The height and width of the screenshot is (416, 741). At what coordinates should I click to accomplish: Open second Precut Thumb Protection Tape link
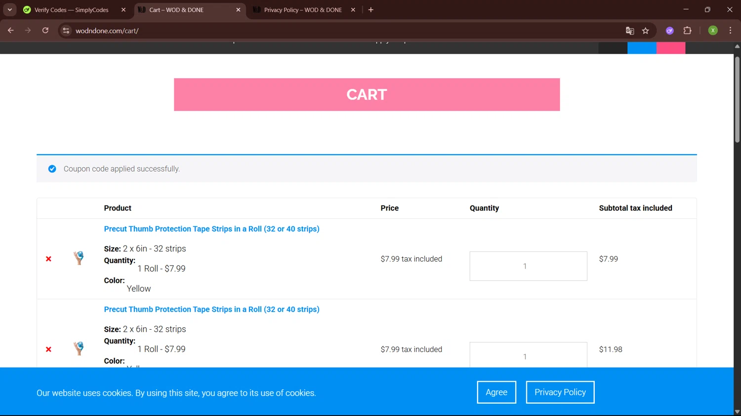[211, 309]
